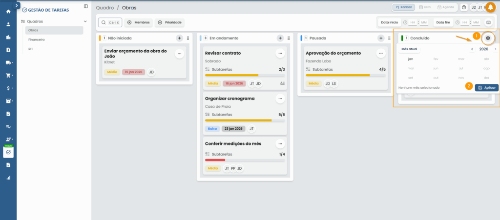
Task: Open the shopping cart sidebar icon
Action: 8,75
